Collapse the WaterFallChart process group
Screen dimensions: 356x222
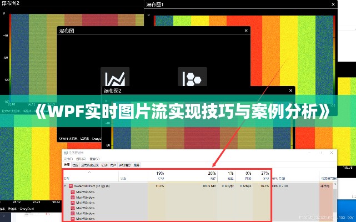[x=65, y=186]
